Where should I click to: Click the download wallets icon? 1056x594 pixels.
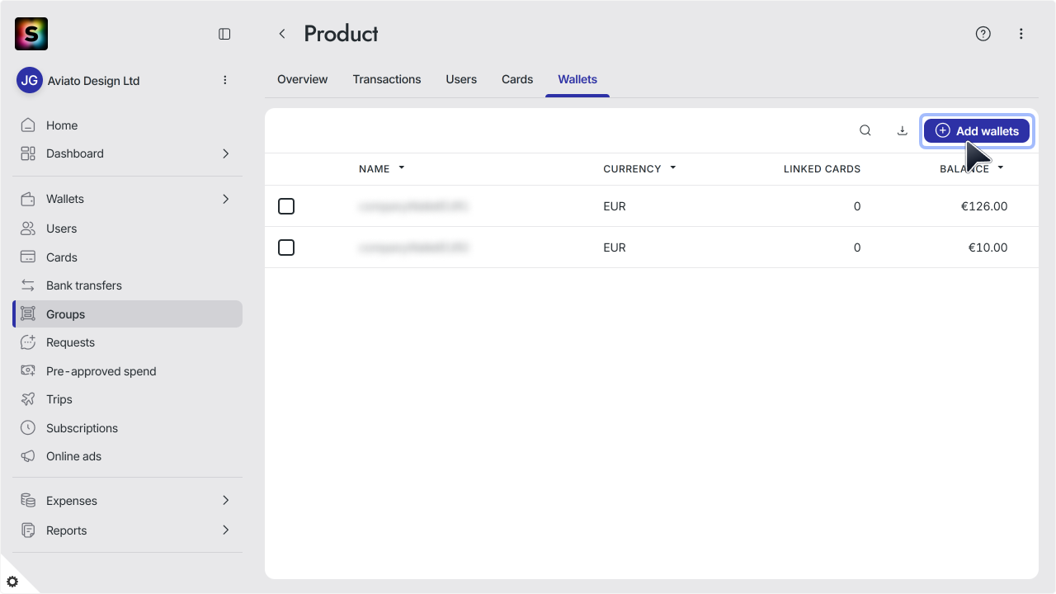click(903, 130)
